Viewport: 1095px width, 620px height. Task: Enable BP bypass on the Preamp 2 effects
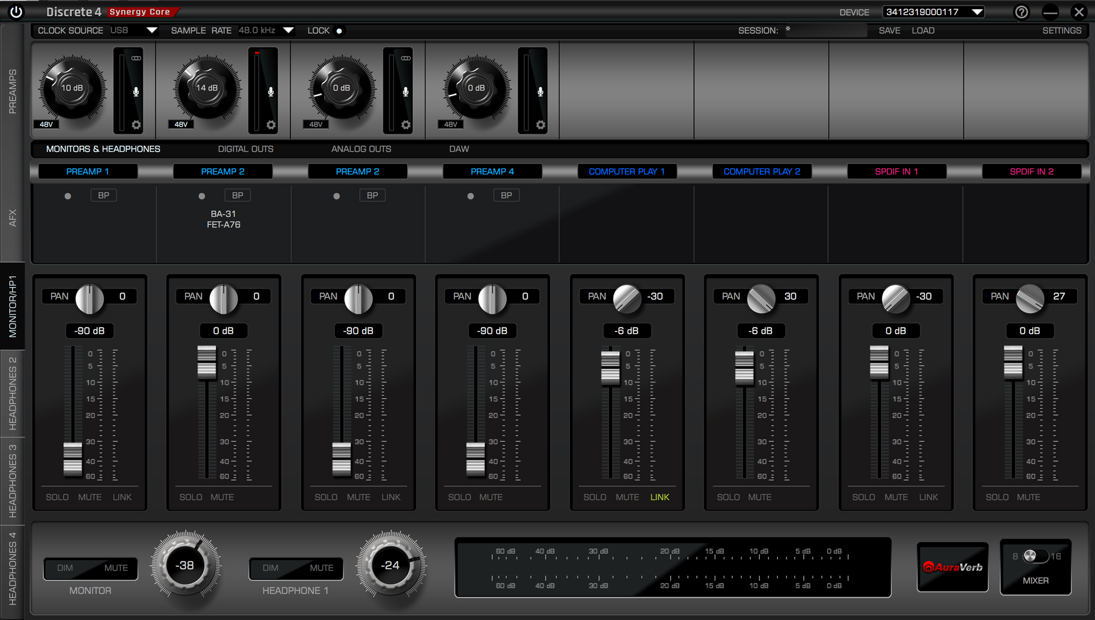click(237, 194)
